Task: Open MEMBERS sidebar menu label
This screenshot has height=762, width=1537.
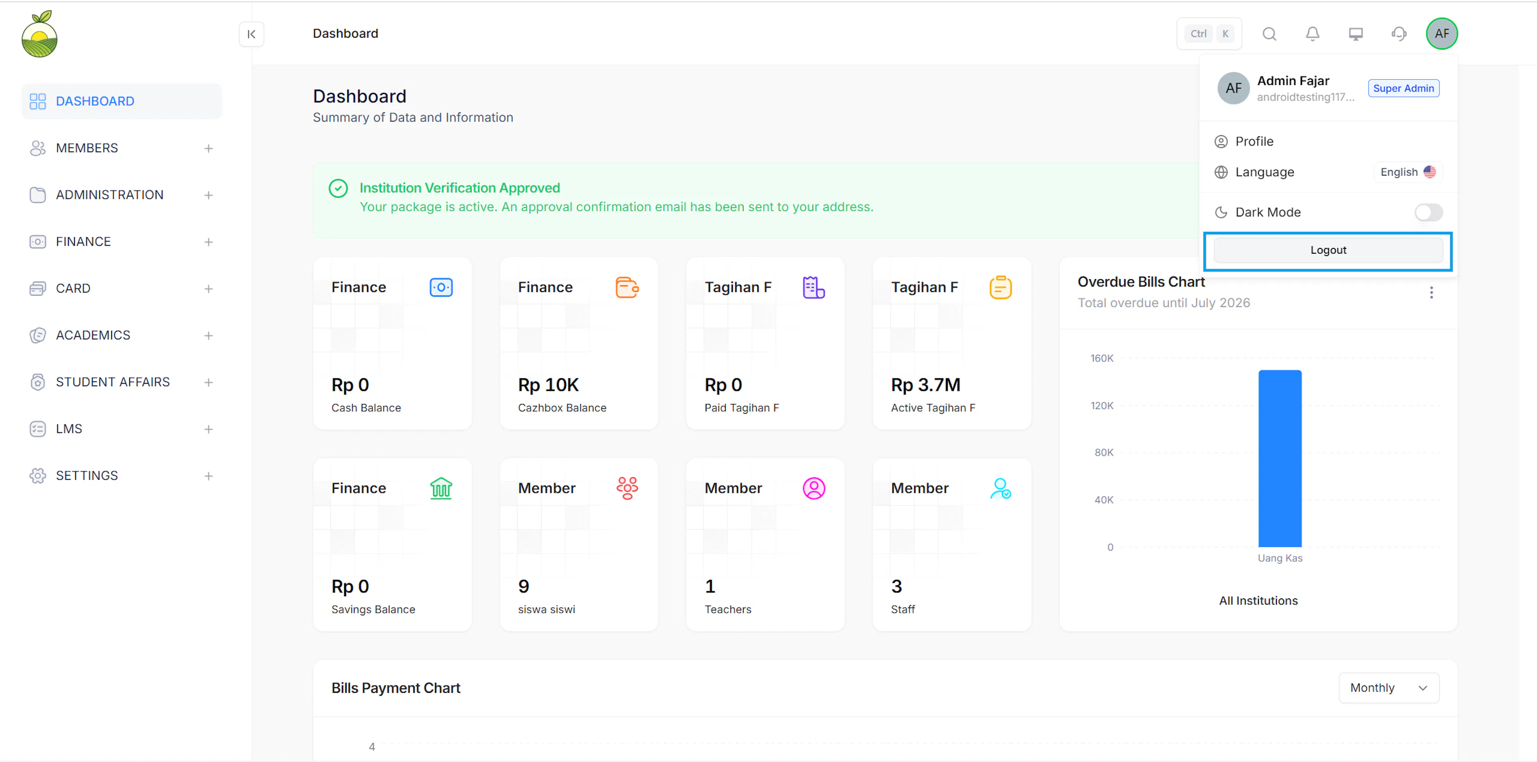Action: coord(87,148)
